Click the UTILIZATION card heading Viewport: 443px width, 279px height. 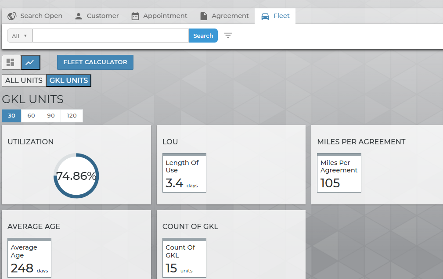pos(30,142)
